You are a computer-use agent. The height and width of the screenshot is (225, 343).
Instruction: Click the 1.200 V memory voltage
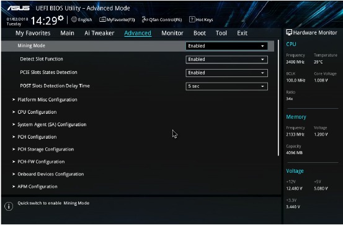point(321,134)
